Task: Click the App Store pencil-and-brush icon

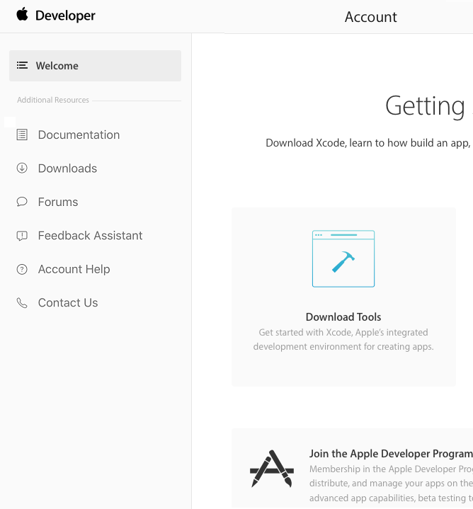Action: click(x=272, y=469)
